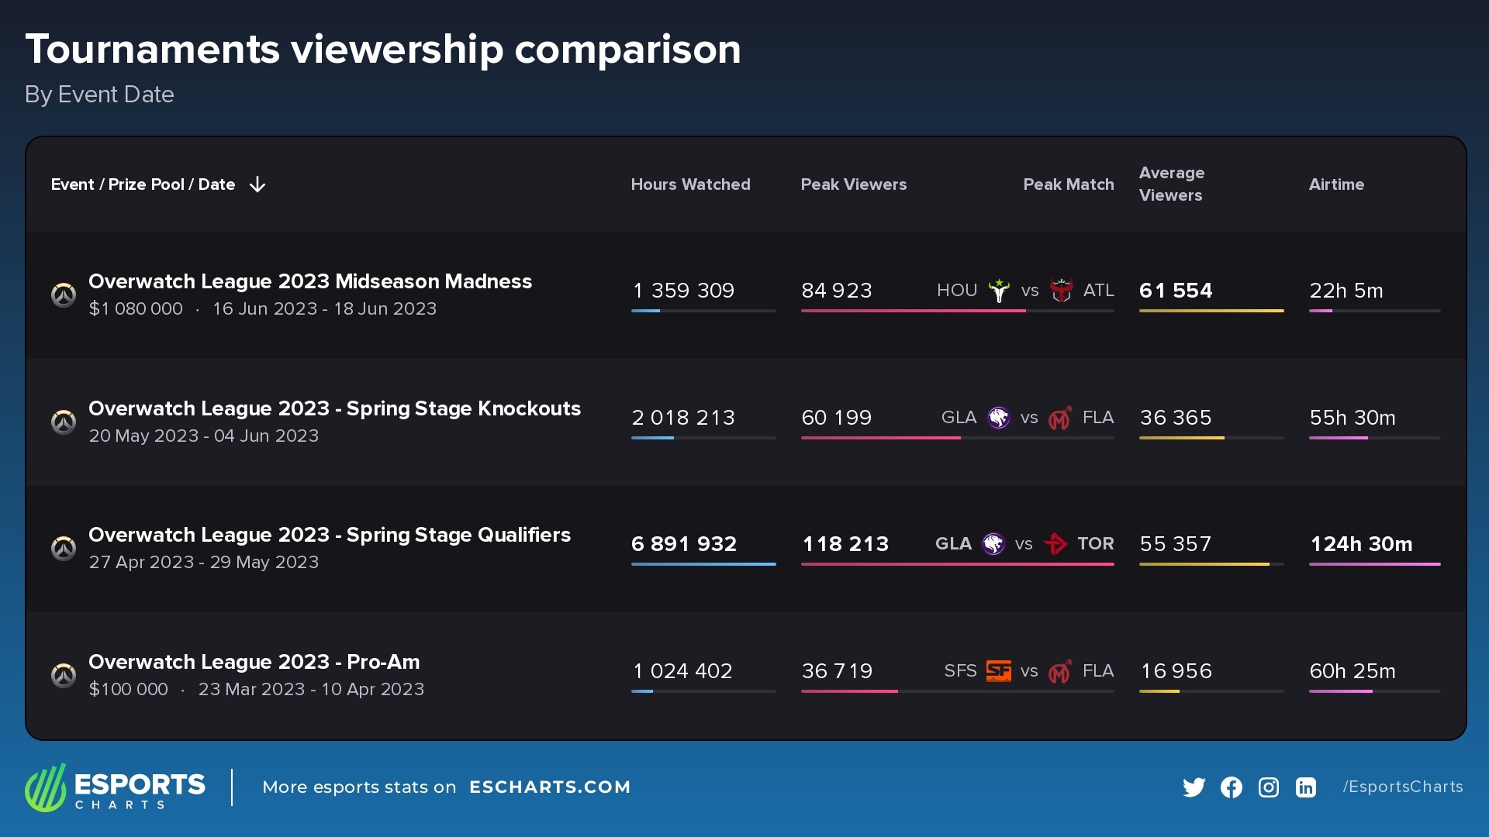
Task: Click prize pool $1 080 000
Action: [x=136, y=308]
